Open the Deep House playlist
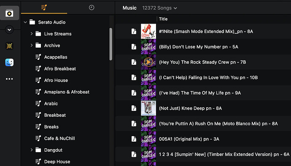The height and width of the screenshot is (166, 291). pos(57,162)
